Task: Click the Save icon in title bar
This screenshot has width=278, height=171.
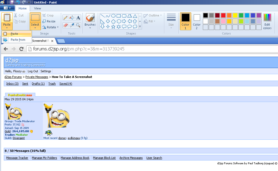Action: (12, 2)
